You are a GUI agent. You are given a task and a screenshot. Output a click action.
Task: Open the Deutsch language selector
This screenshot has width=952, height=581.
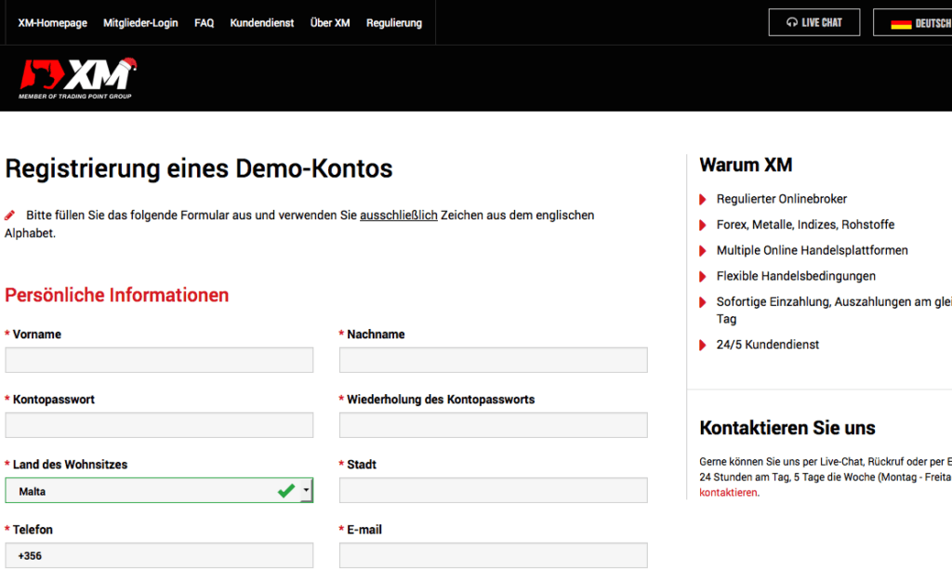[x=913, y=22]
